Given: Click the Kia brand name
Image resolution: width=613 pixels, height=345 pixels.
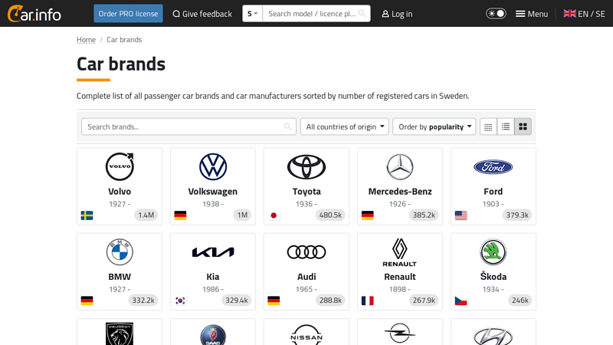Looking at the screenshot, I should click(213, 277).
